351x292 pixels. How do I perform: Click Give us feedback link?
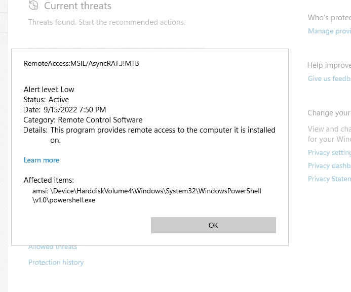pyautogui.click(x=329, y=78)
